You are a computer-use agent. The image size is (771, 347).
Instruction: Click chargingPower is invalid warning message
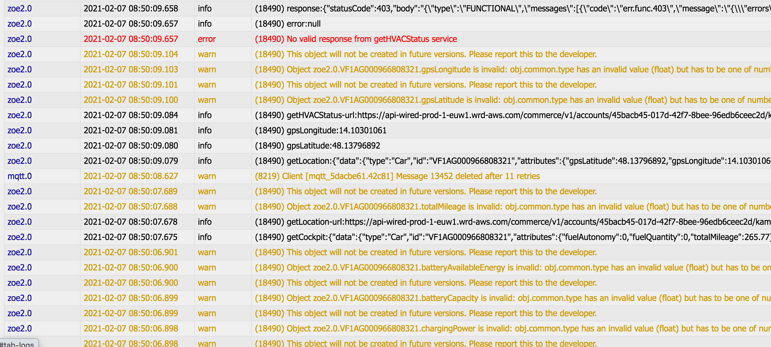point(513,329)
